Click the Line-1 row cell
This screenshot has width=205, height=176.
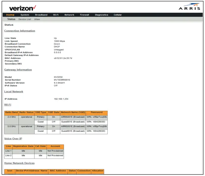pyautogui.click(x=8, y=151)
